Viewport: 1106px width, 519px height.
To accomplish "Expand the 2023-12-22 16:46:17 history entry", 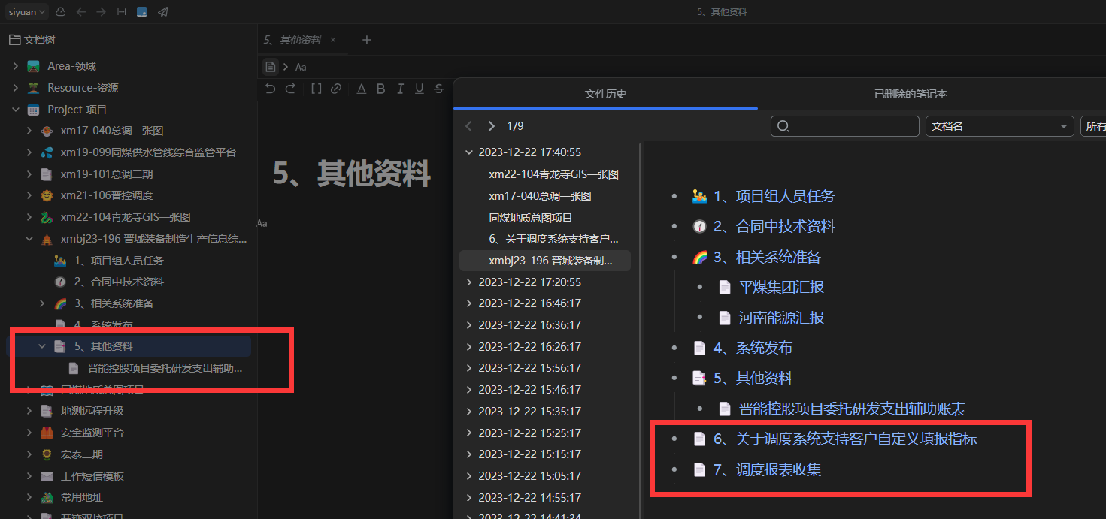I will [470, 303].
